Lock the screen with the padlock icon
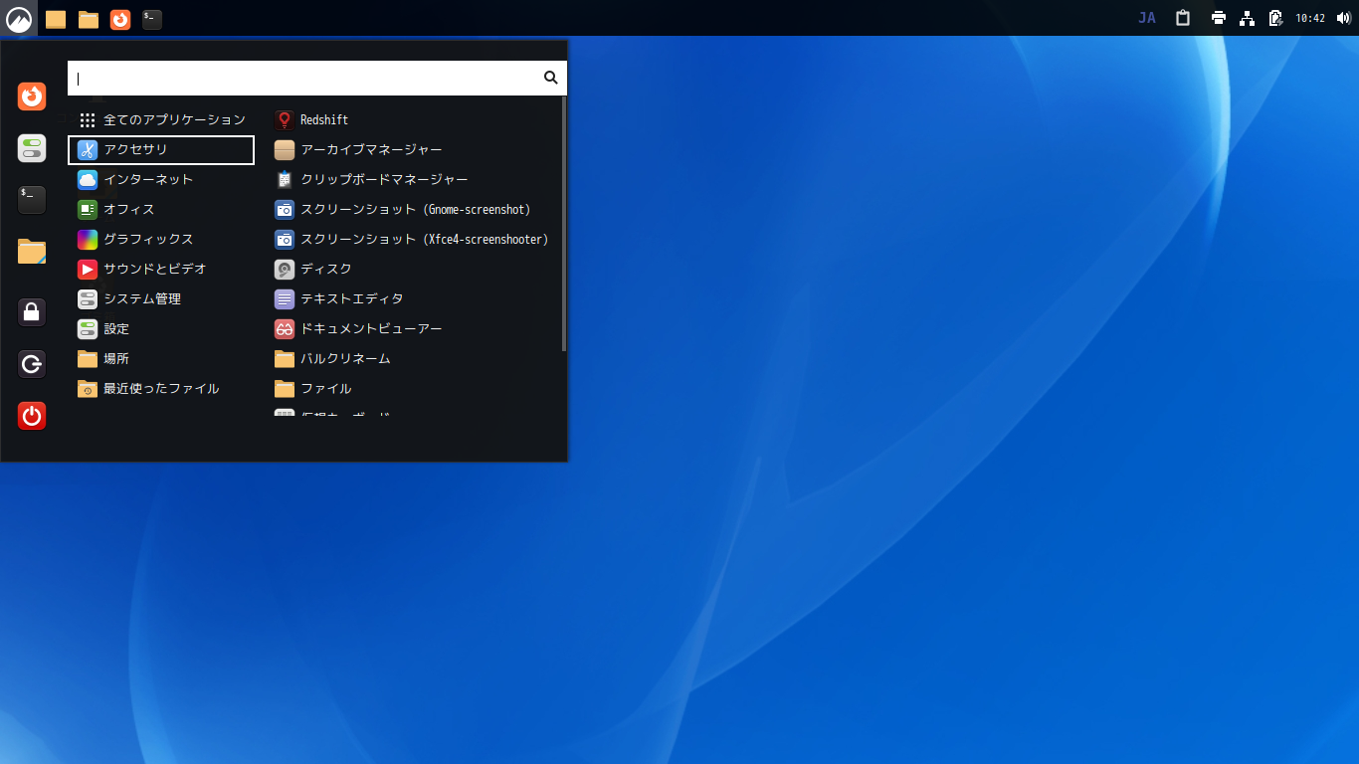1359x764 pixels. (x=32, y=312)
